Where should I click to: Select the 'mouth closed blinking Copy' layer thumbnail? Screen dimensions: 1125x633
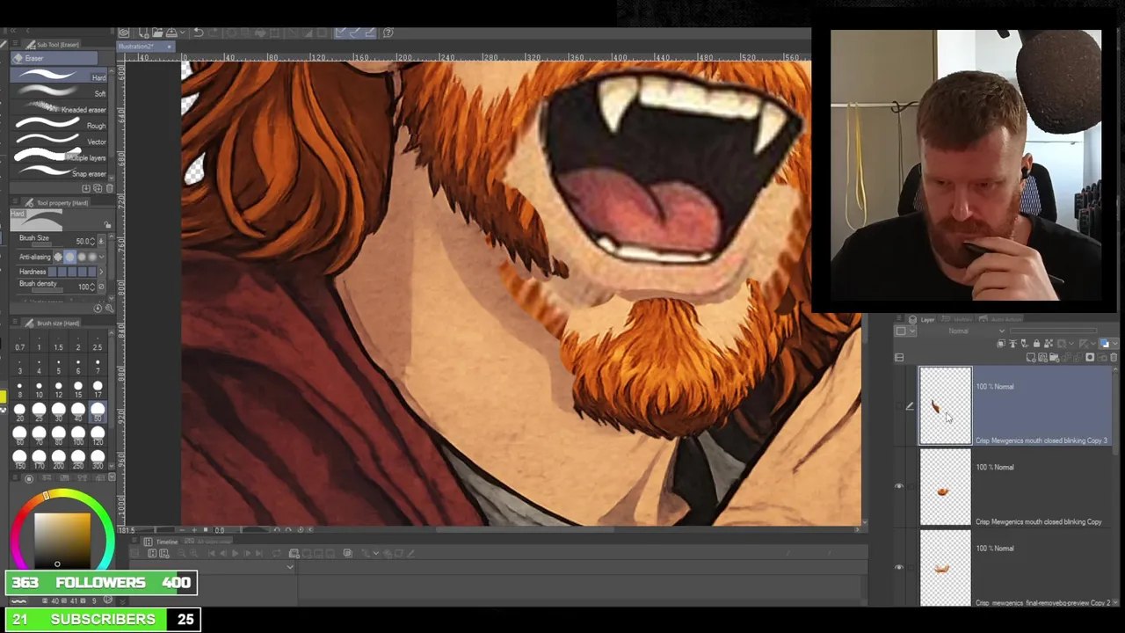click(945, 487)
